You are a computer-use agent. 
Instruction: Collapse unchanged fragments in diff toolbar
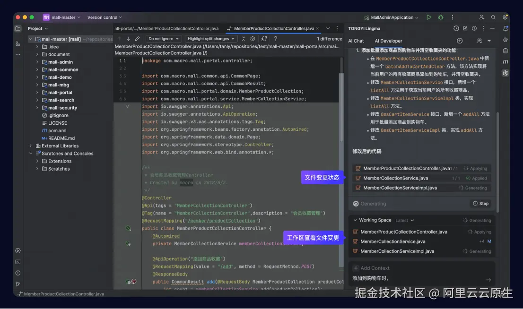coord(244,39)
